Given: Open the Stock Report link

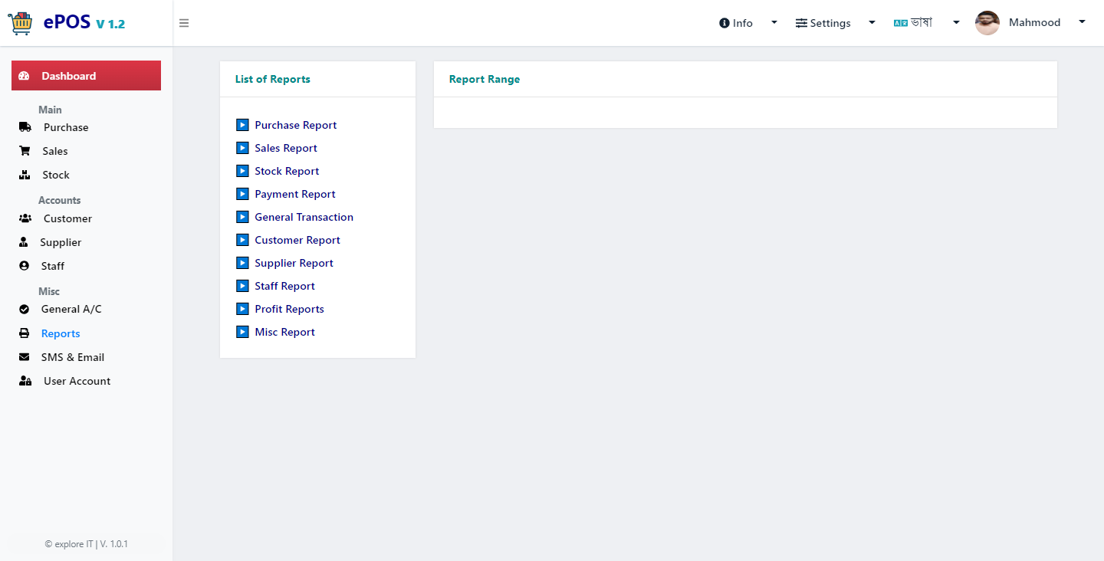Looking at the screenshot, I should coord(287,171).
